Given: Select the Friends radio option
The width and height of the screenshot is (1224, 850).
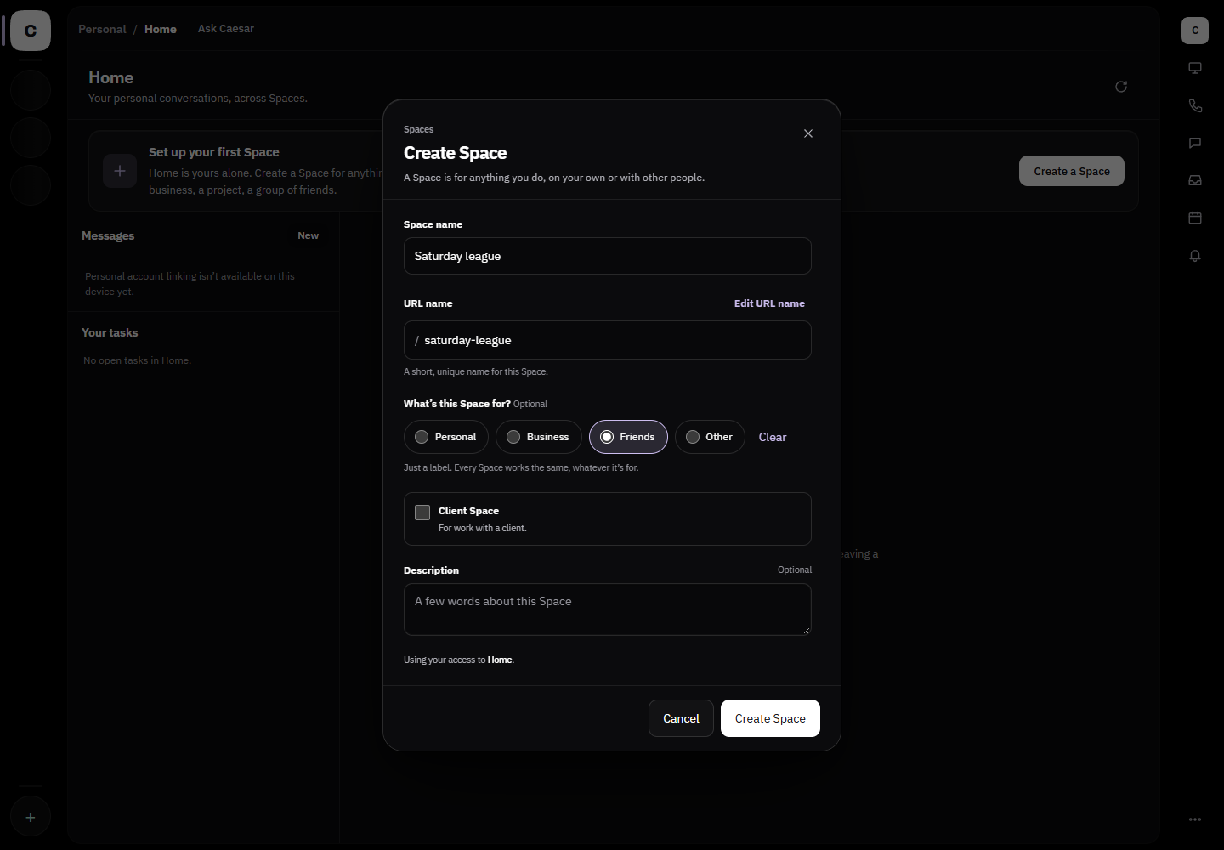Looking at the screenshot, I should (x=628, y=437).
